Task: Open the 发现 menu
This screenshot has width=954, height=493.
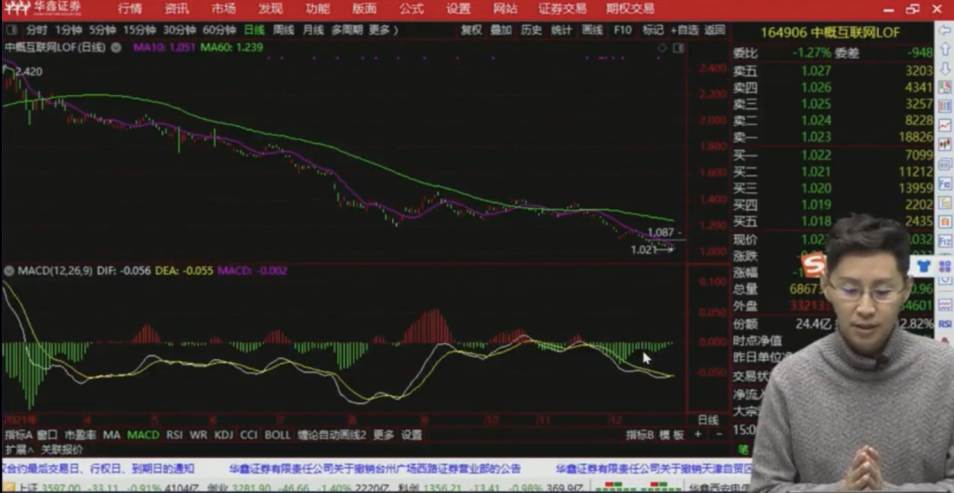Action: pyautogui.click(x=270, y=9)
